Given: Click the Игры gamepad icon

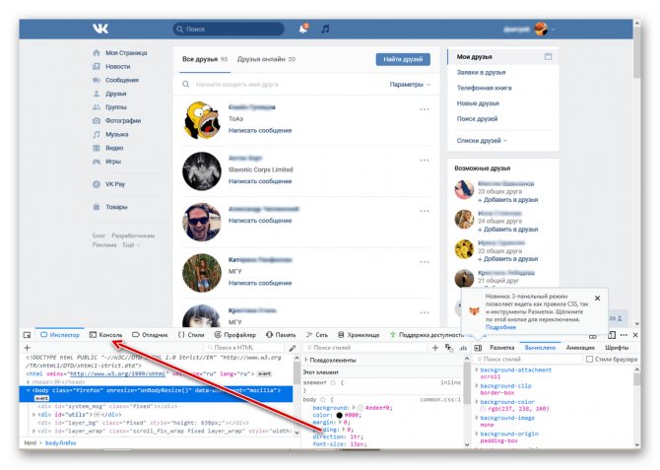Looking at the screenshot, I should pyautogui.click(x=97, y=162).
